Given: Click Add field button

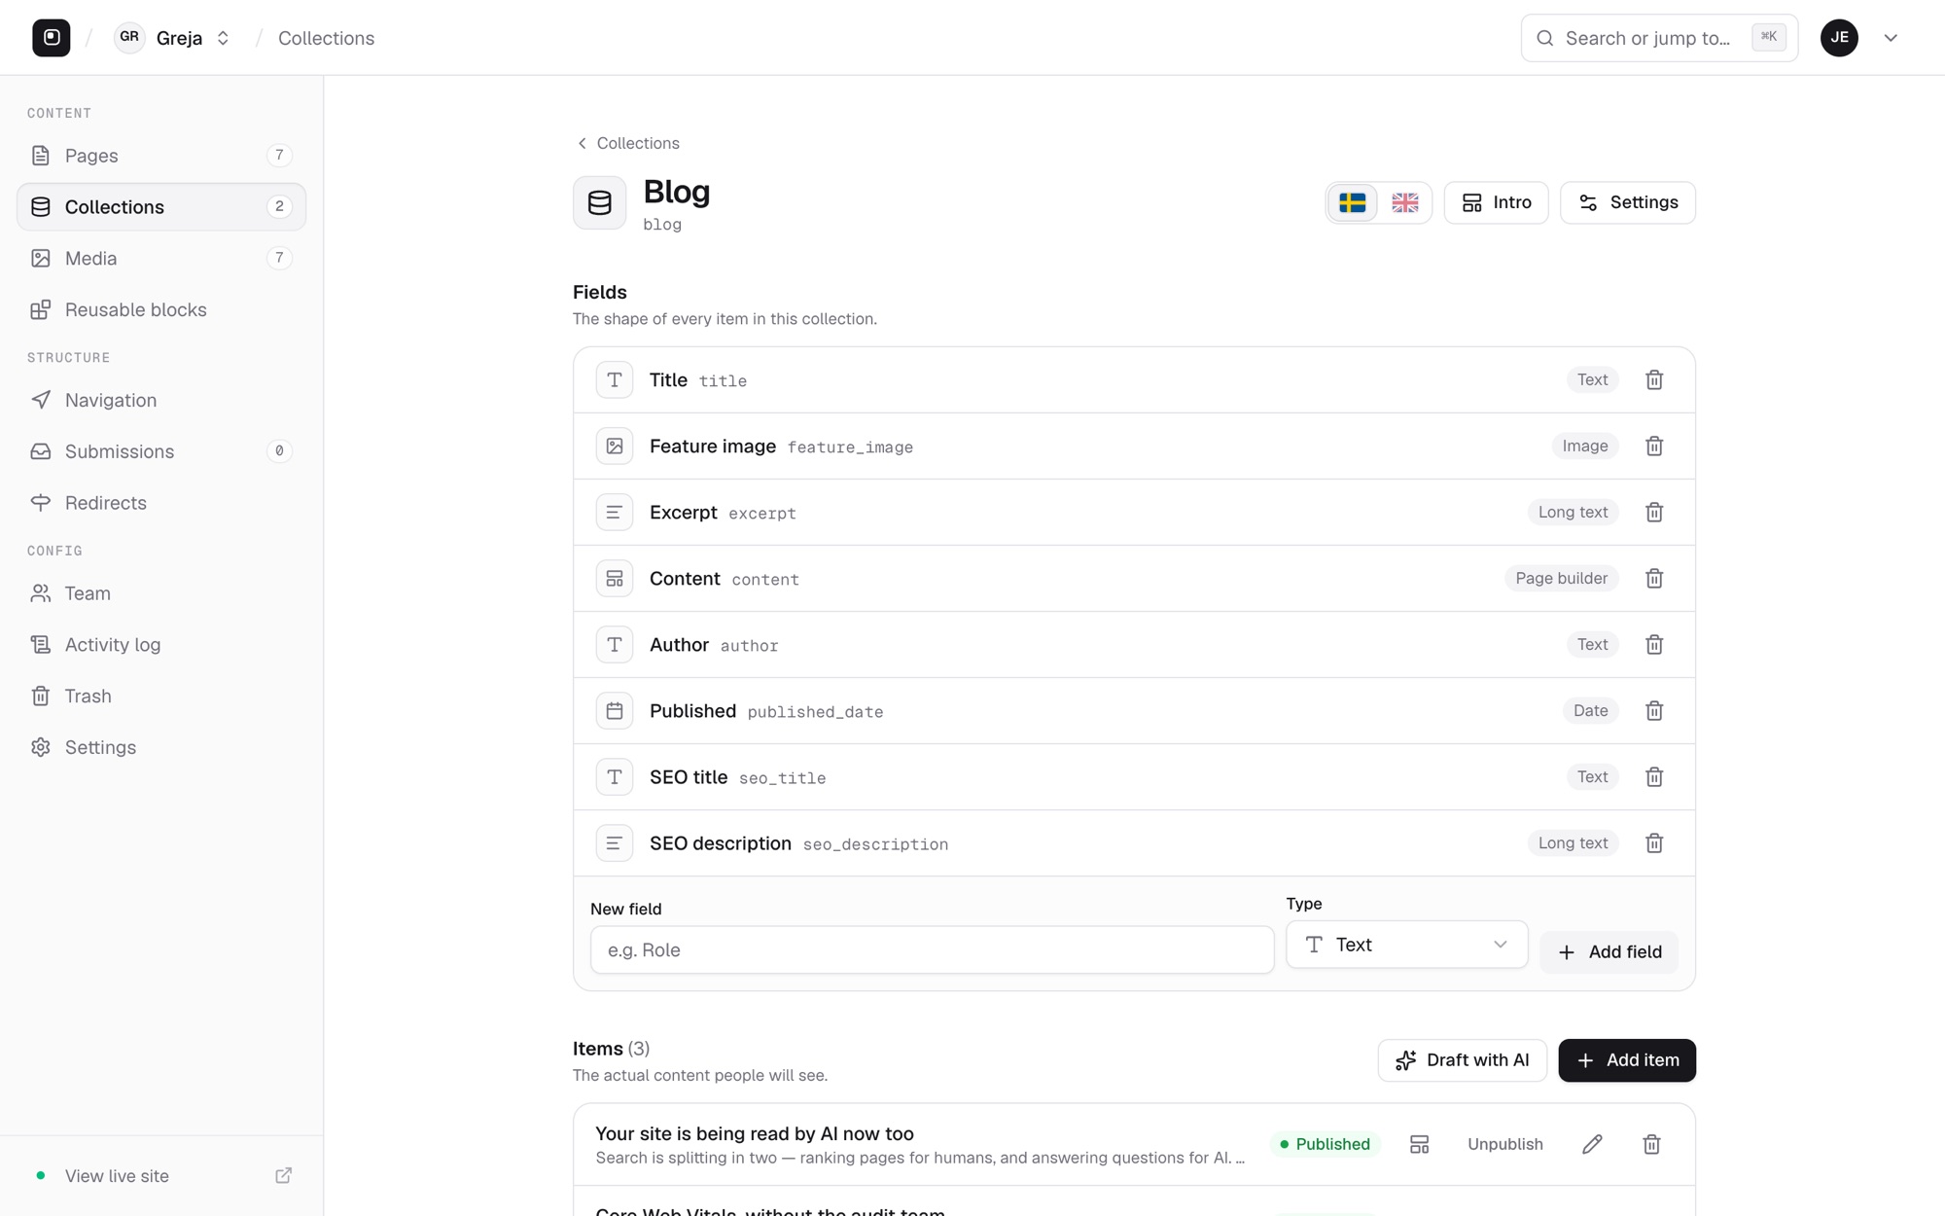Looking at the screenshot, I should click(1609, 951).
